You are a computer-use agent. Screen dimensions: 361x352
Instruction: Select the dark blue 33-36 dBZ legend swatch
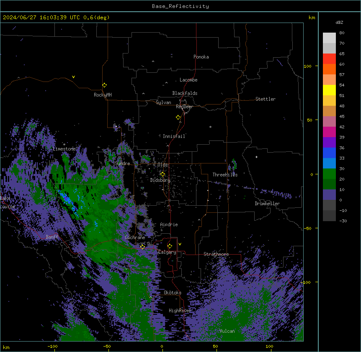coord(329,153)
